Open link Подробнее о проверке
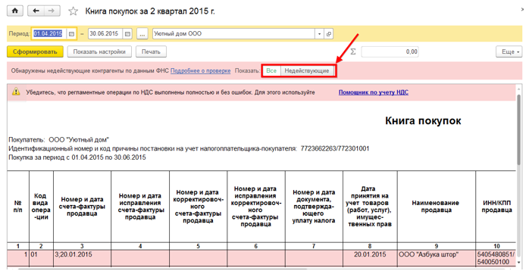Image resolution: width=529 pixels, height=274 pixels. tap(200, 71)
